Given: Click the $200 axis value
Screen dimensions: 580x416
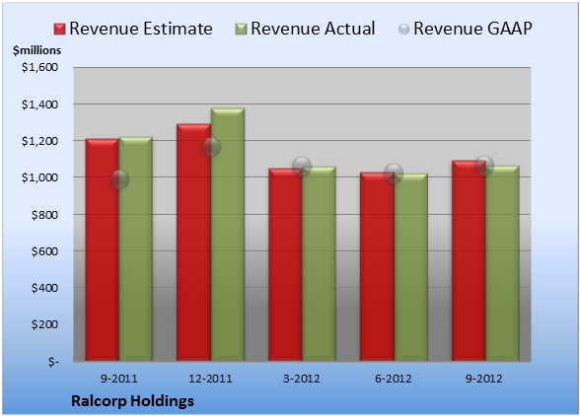Looking at the screenshot, I should pyautogui.click(x=44, y=324).
